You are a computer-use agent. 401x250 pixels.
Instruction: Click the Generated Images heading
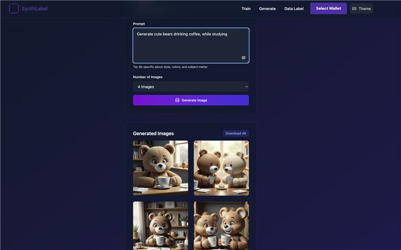coord(153,133)
